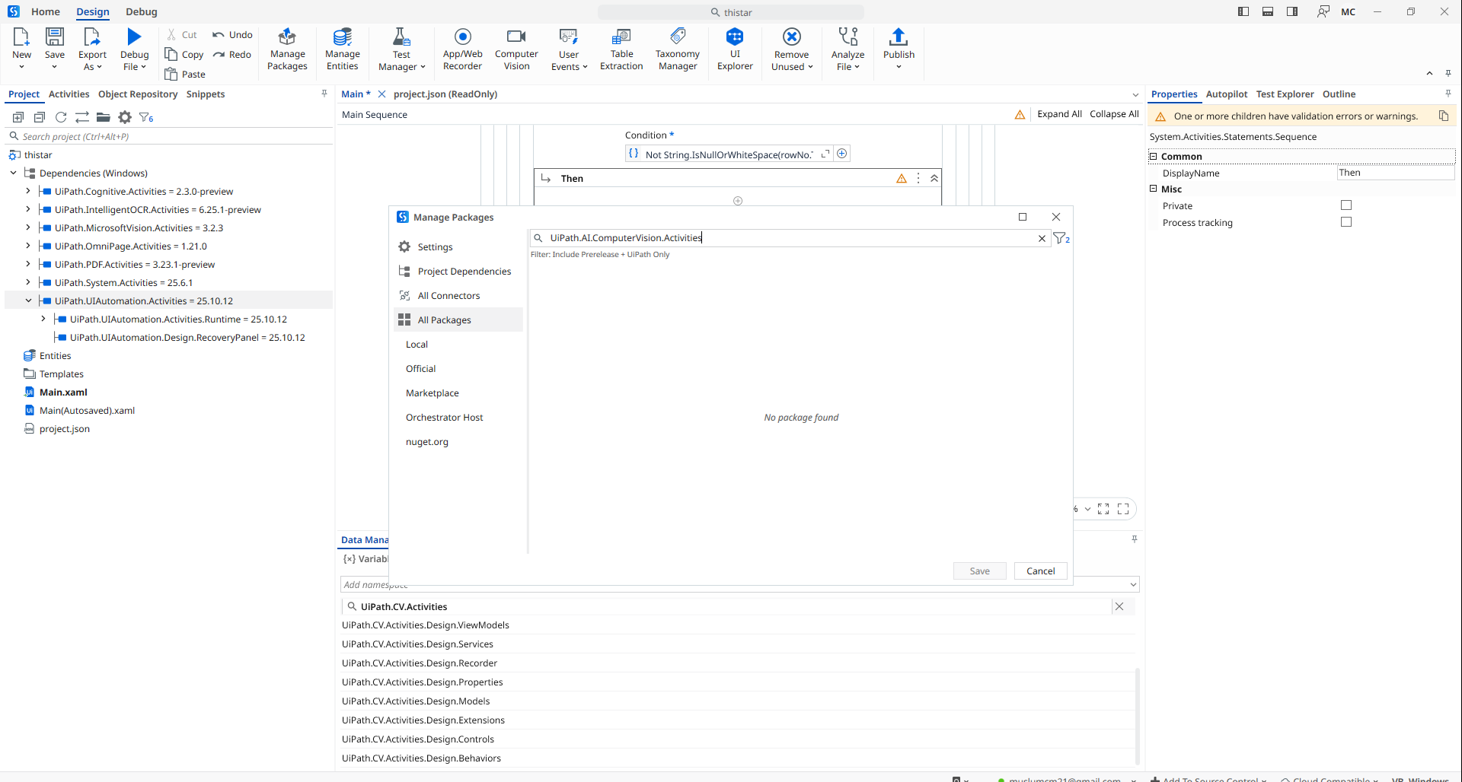Run Debug File from the ribbon

point(134,49)
